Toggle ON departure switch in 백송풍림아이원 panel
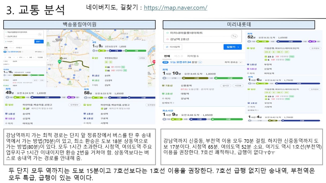 pyautogui.click(x=5, y=52)
